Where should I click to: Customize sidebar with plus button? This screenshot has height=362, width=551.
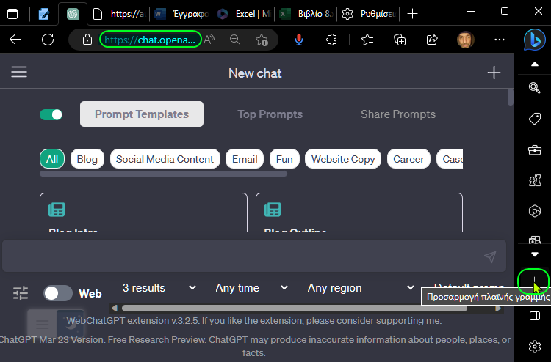[534, 281]
